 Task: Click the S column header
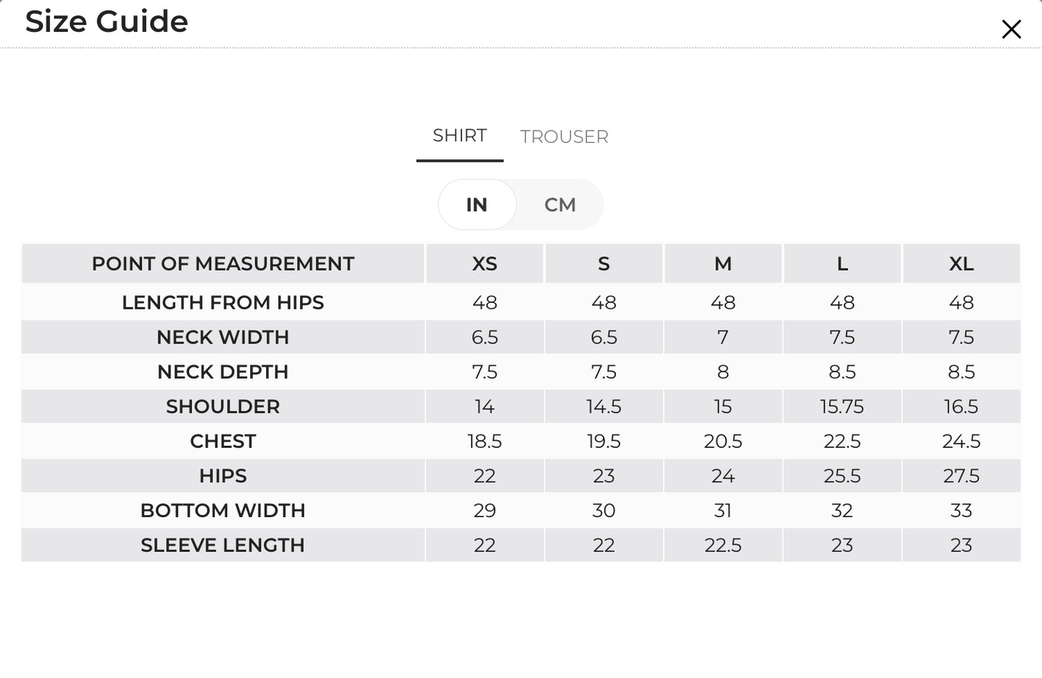click(x=604, y=264)
